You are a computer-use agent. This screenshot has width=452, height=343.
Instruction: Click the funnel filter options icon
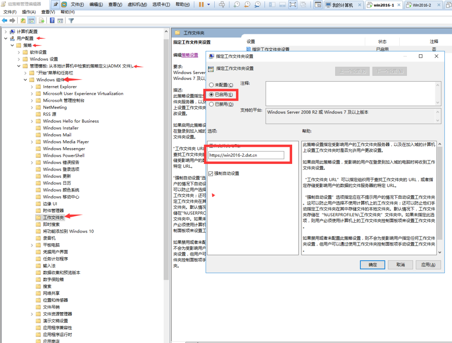click(71, 20)
